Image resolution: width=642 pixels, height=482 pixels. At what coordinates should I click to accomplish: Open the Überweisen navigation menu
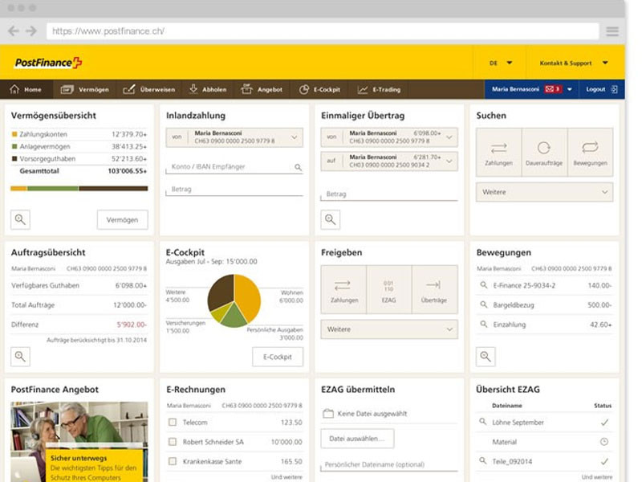pyautogui.click(x=149, y=89)
